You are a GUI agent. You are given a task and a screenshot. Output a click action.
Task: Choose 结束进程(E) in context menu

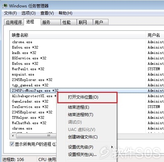tap(78, 107)
